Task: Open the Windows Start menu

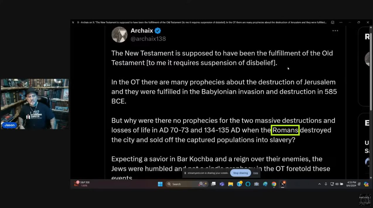Action: click(160, 184)
